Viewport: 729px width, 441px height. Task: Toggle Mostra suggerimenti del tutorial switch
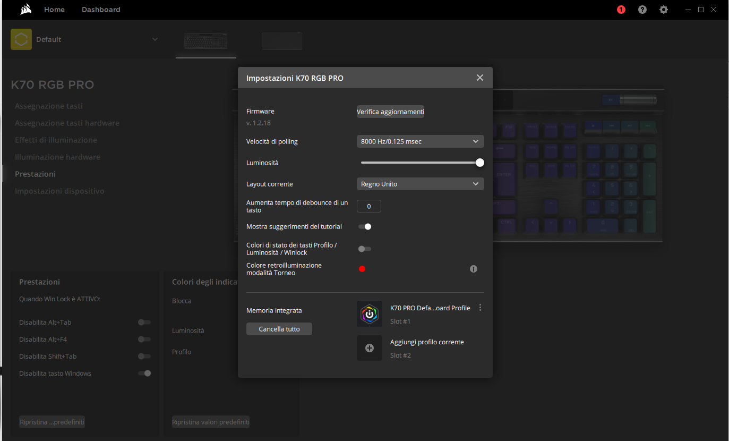click(365, 226)
